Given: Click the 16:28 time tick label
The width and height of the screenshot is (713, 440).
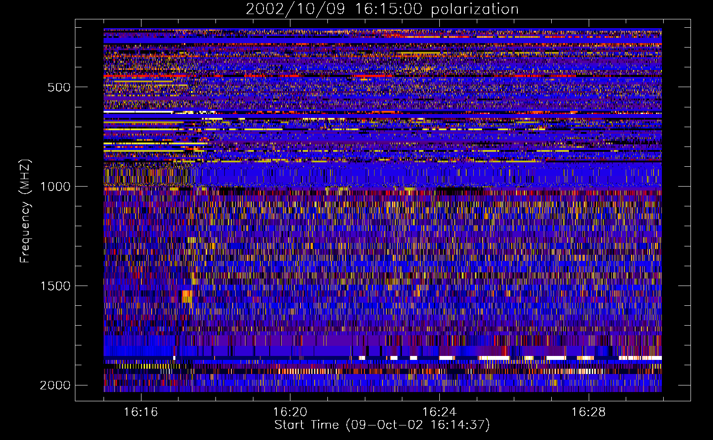Looking at the screenshot, I should 589,412.
